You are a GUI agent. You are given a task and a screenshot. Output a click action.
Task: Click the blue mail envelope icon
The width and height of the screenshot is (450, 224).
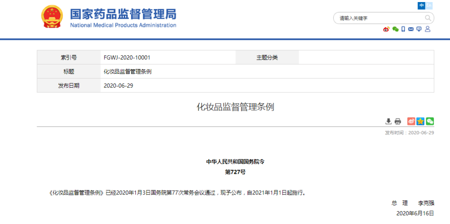tap(411, 29)
